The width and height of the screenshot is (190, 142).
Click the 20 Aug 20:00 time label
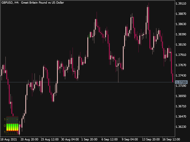[x=29, y=139]
